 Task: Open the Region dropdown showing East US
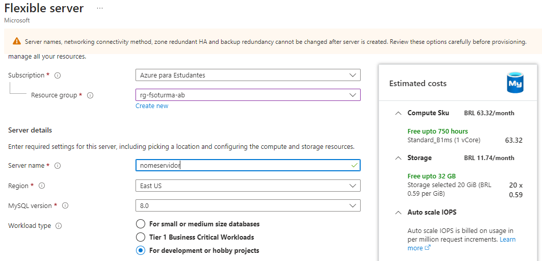pos(248,186)
